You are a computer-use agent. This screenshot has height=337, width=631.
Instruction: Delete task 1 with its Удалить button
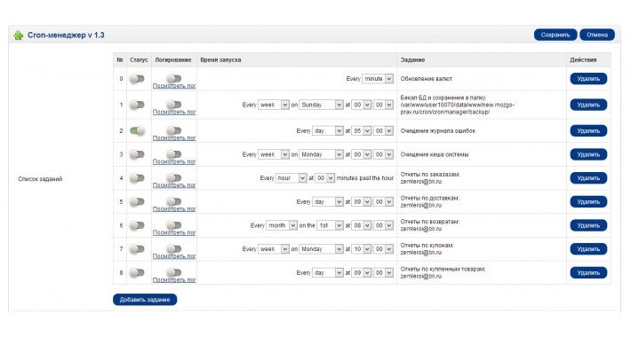coord(588,105)
